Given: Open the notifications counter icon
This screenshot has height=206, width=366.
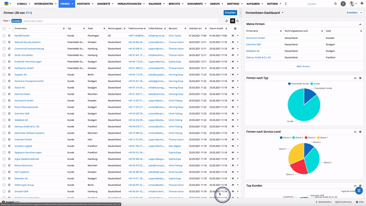Looking at the screenshot, I should click(343, 4).
